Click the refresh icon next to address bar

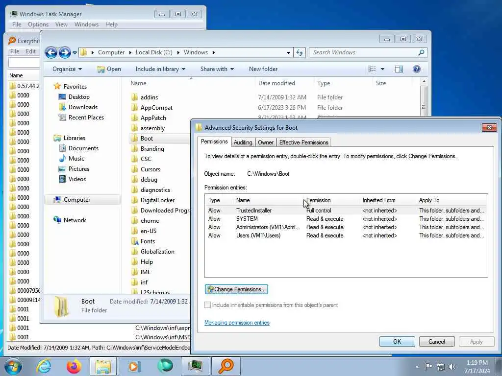[300, 52]
